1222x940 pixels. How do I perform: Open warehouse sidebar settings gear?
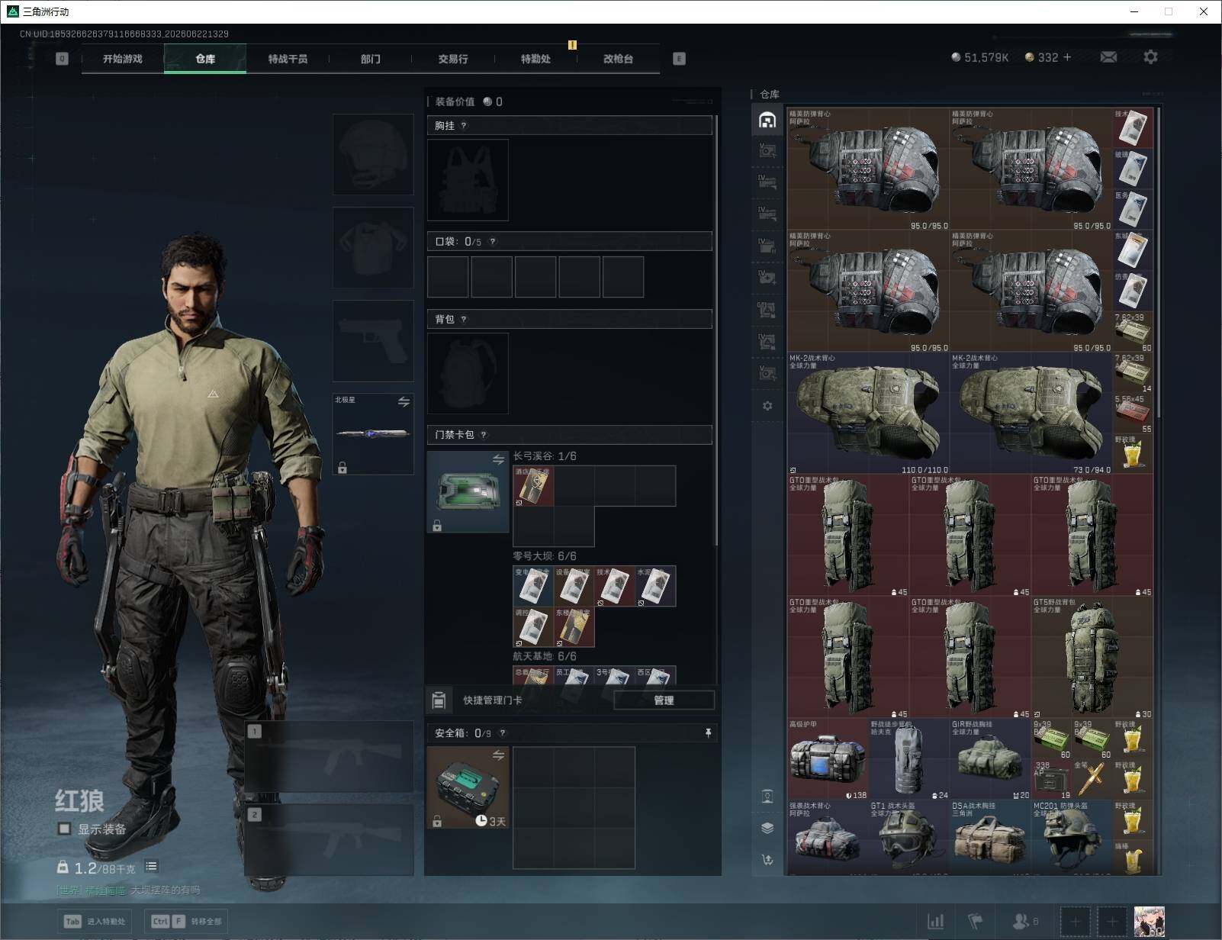coord(767,406)
